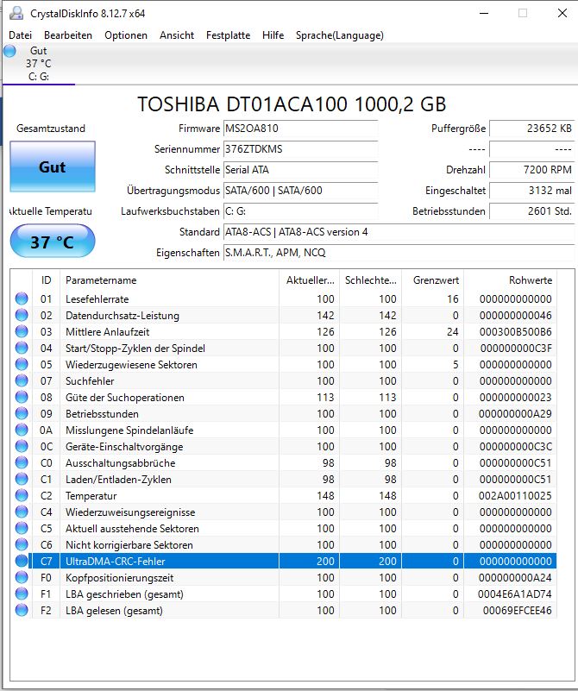Click status orb for C6 Nicht korrigierbare Sektoren
The height and width of the screenshot is (691, 578).
[22, 544]
